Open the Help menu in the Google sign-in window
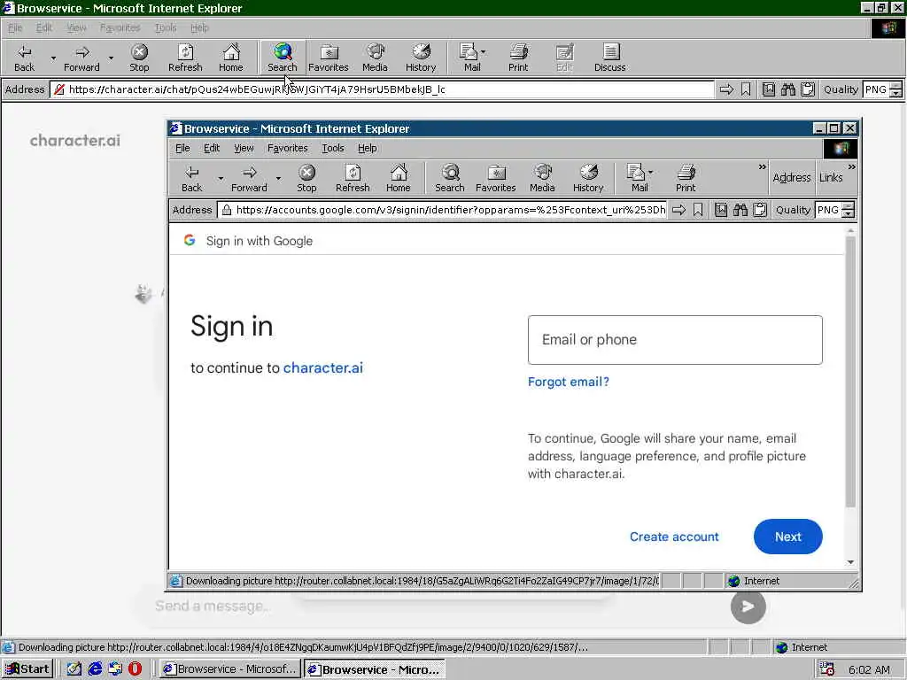Image resolution: width=907 pixels, height=680 pixels. (368, 148)
